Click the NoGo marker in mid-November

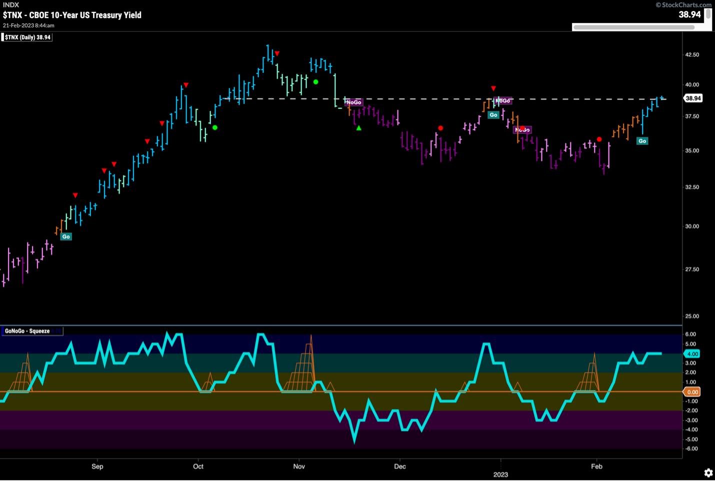point(353,102)
